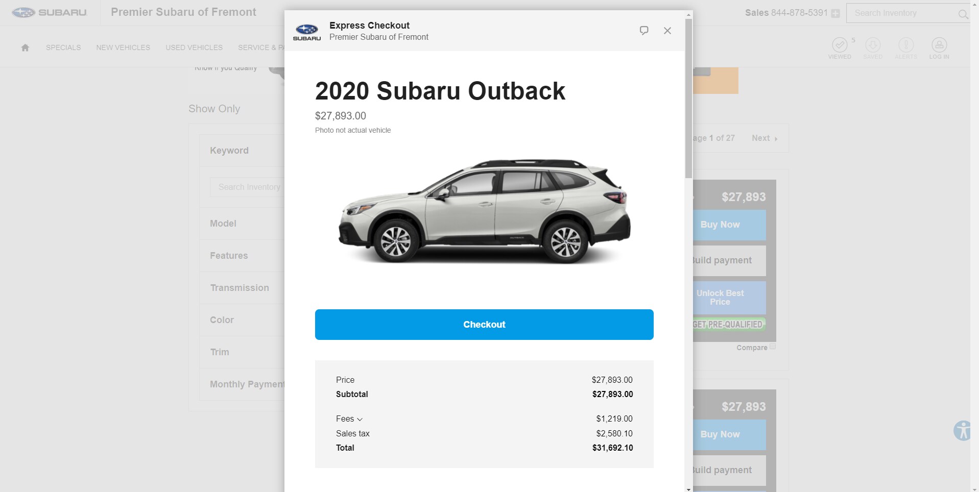This screenshot has height=492, width=979.
Task: Click Build payment on the second listing
Action: 729,471
